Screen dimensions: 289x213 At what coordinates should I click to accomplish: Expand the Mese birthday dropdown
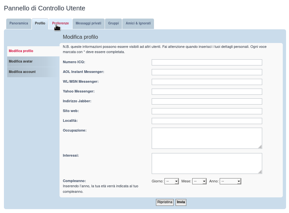(199, 181)
